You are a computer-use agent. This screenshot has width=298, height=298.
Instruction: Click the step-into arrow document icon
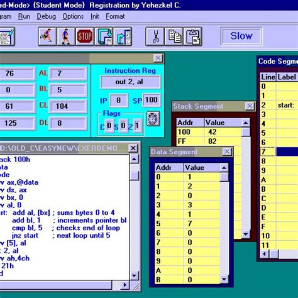click(x=104, y=36)
